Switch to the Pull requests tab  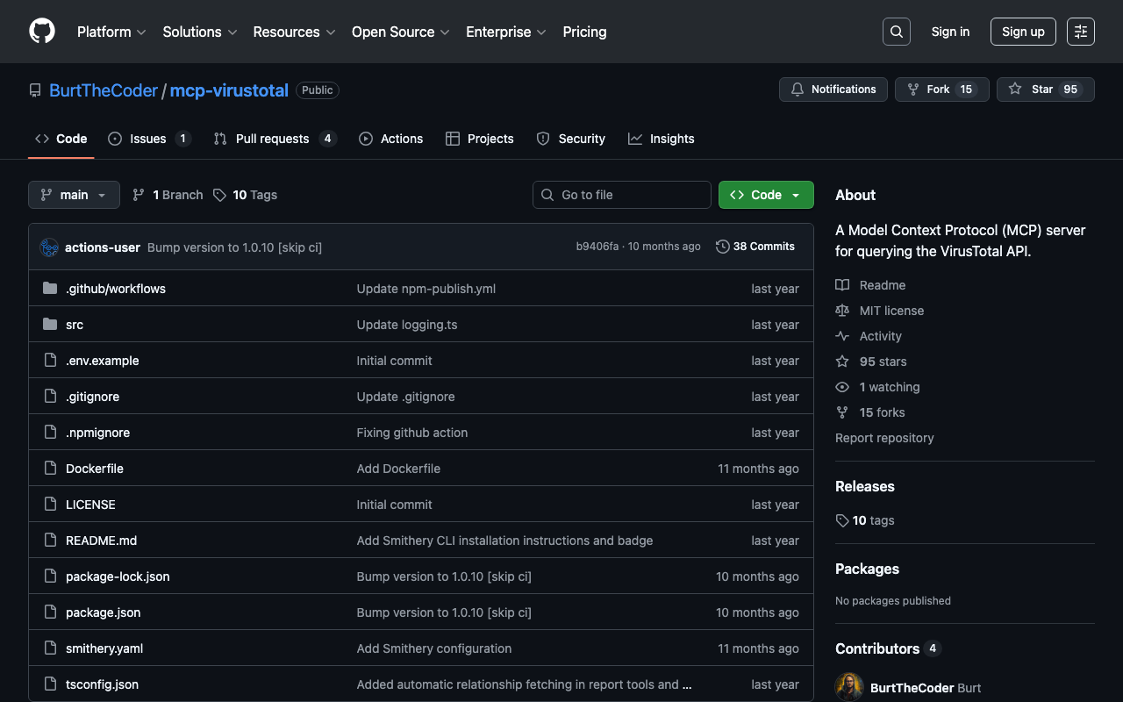click(x=273, y=139)
